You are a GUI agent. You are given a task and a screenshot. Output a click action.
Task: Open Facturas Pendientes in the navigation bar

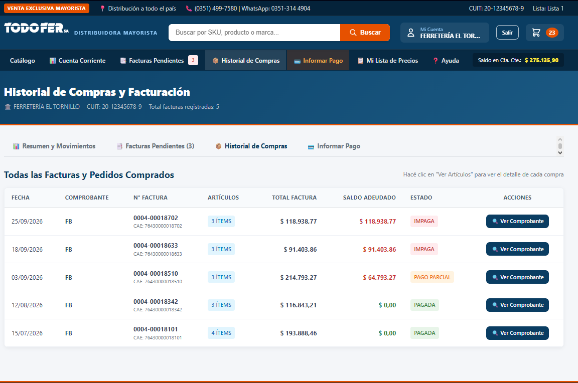click(x=159, y=60)
